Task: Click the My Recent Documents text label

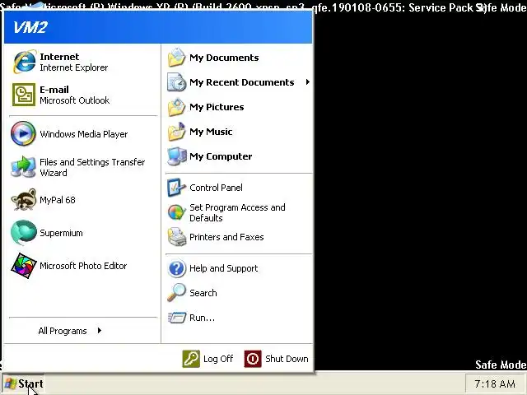Action: pyautogui.click(x=241, y=82)
